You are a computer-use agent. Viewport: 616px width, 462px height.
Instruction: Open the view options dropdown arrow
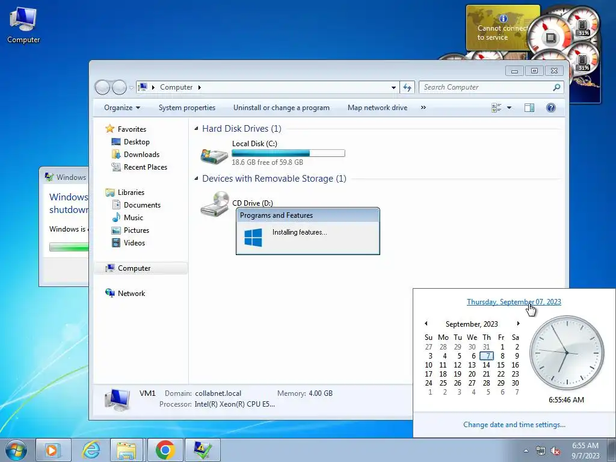[509, 108]
